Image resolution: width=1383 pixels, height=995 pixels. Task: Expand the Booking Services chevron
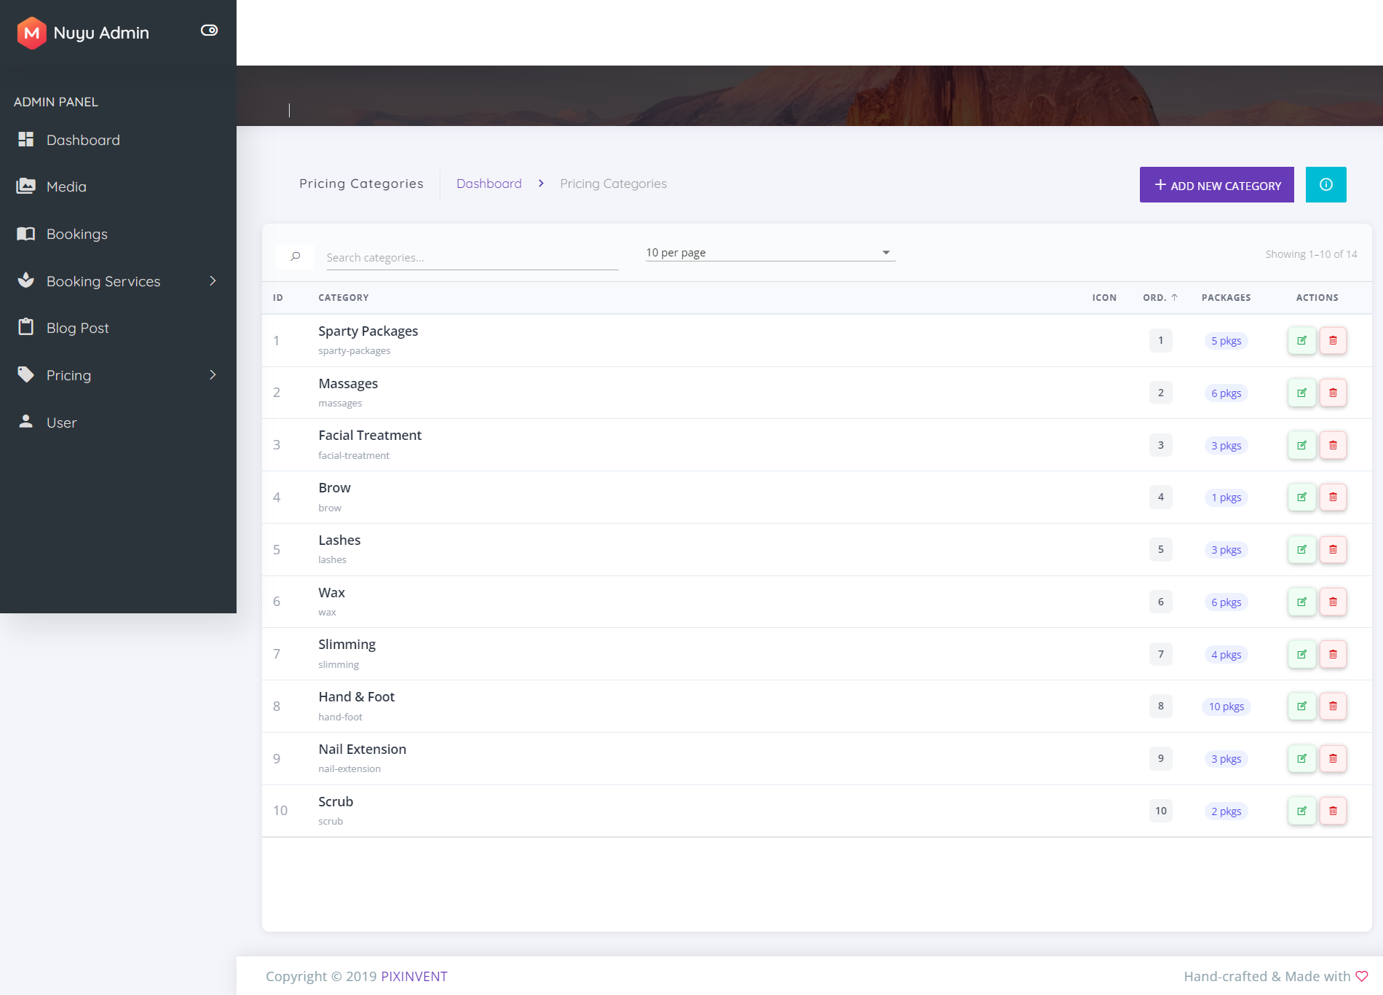click(x=213, y=281)
